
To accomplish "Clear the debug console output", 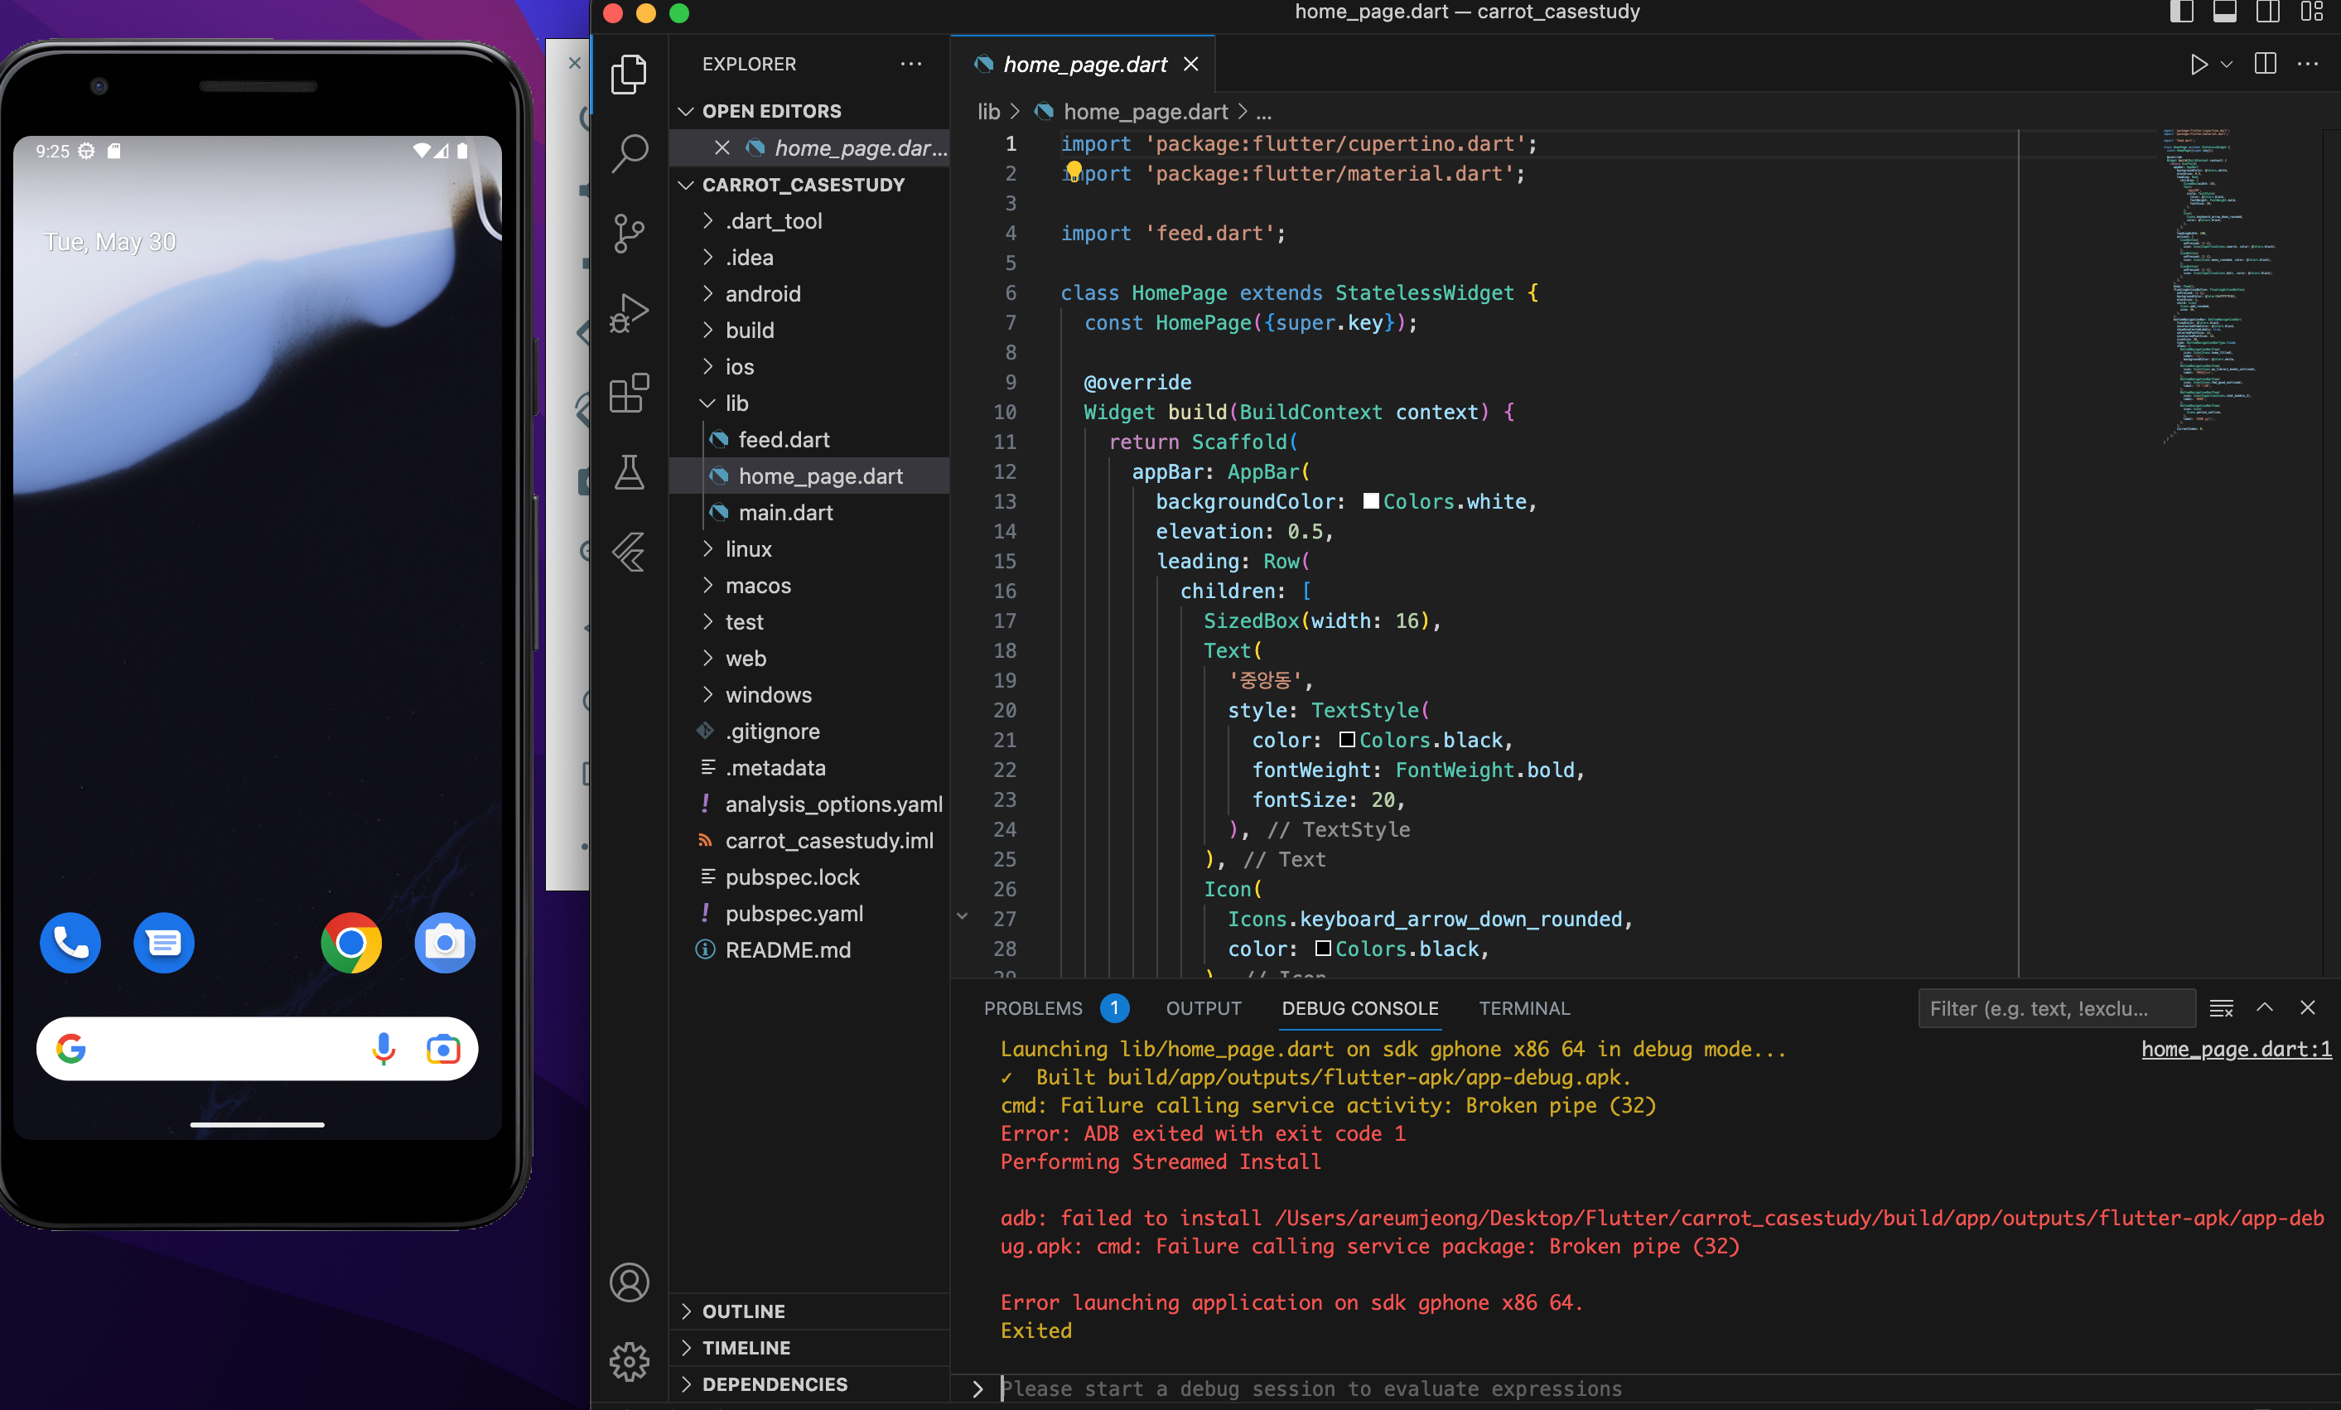I will [2221, 1008].
